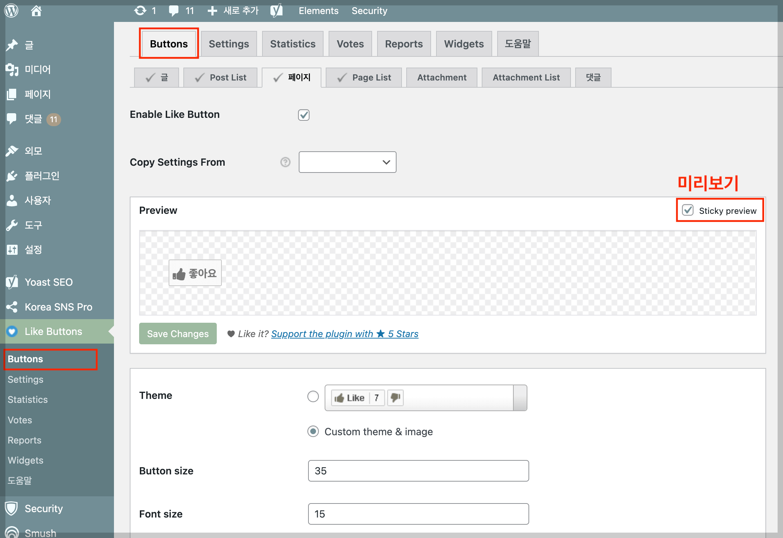Switch to the Post List subtab
The width and height of the screenshot is (783, 538).
(220, 78)
